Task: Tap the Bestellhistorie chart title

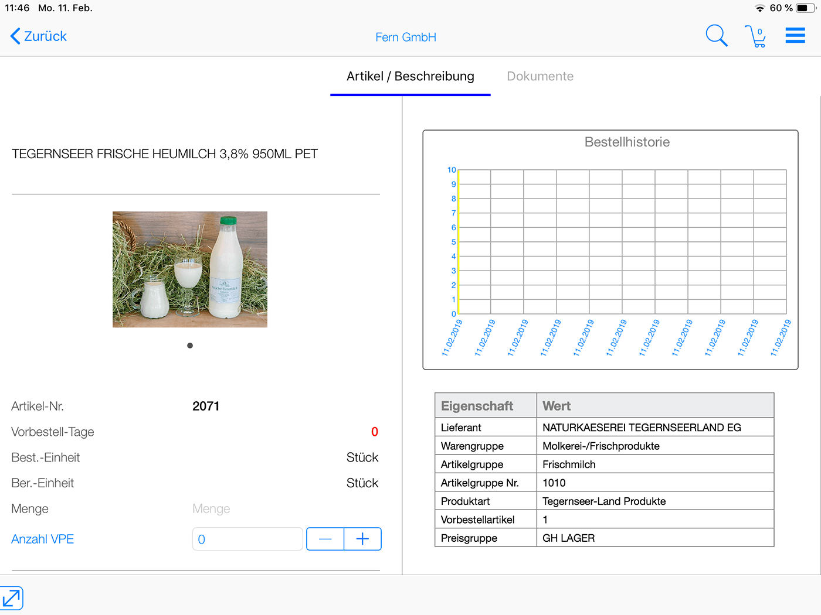Action: (x=627, y=142)
